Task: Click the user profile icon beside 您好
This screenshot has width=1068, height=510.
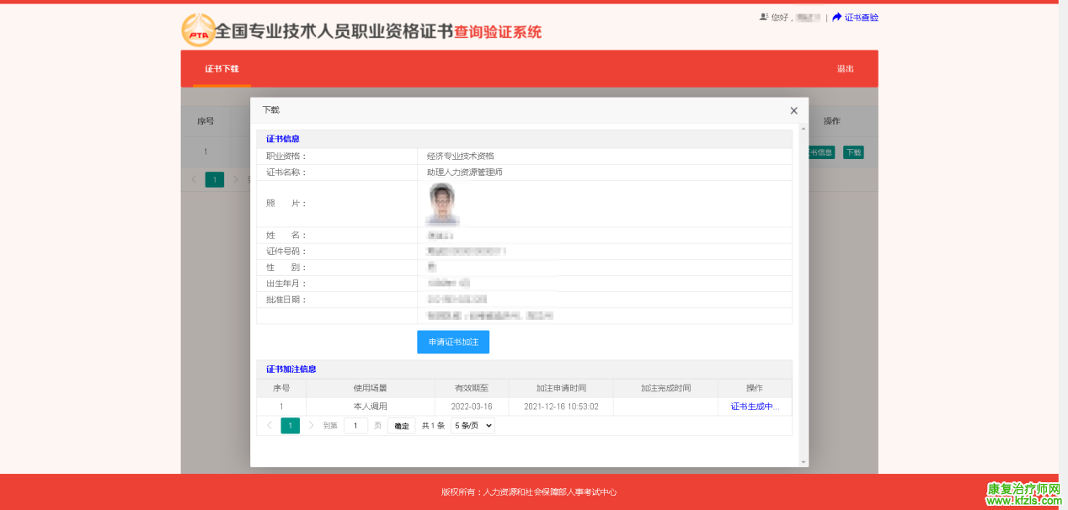Action: pyautogui.click(x=763, y=17)
